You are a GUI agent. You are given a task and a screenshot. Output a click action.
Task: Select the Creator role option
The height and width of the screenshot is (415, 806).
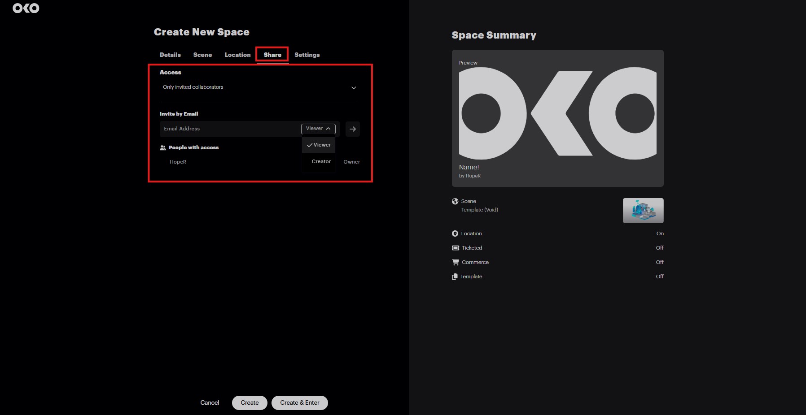coord(321,161)
